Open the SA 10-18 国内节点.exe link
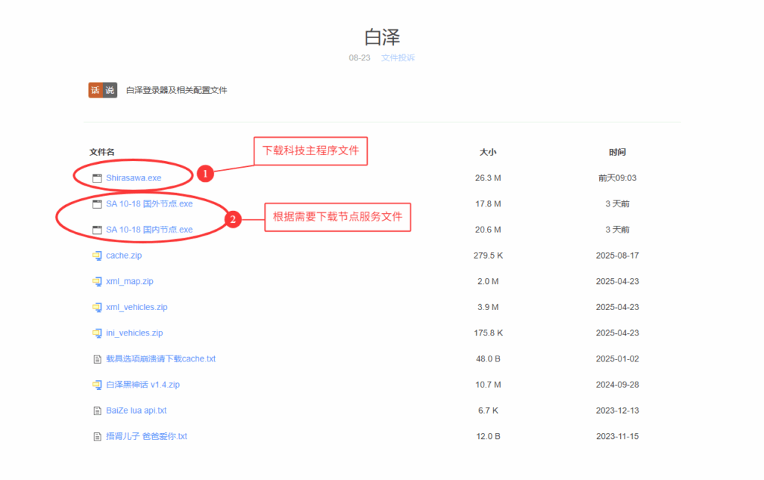Viewport: 764px width, 480px height. pos(149,230)
